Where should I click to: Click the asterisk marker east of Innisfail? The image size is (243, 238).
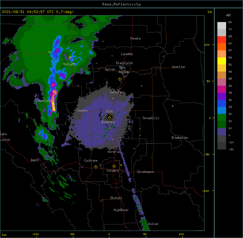pos(142,86)
